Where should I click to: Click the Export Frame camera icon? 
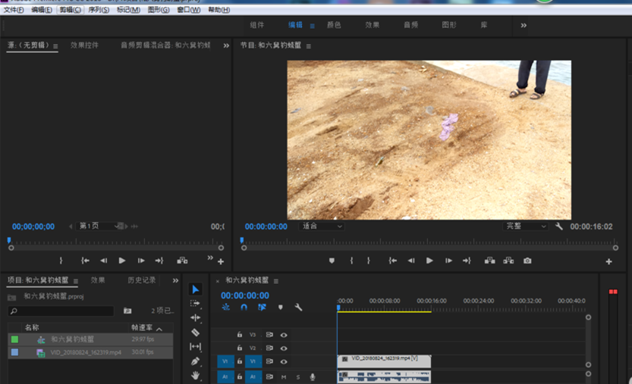point(527,261)
